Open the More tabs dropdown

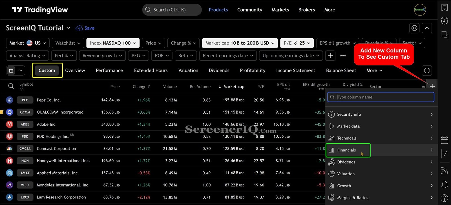[374, 70]
